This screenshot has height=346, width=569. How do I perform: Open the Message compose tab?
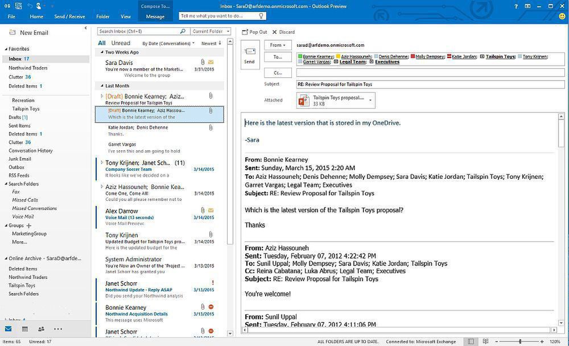(x=155, y=17)
